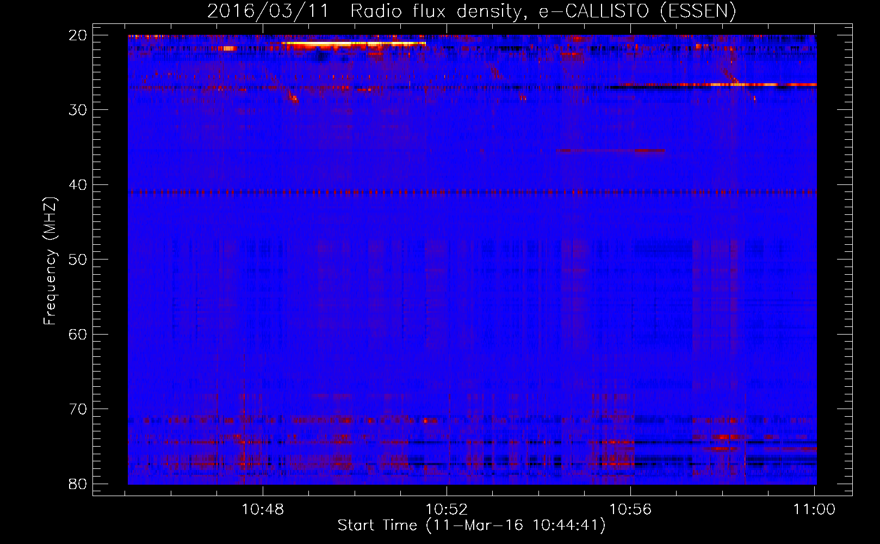Click the '60' frequency tick label
The image size is (880, 544).
pos(78,334)
